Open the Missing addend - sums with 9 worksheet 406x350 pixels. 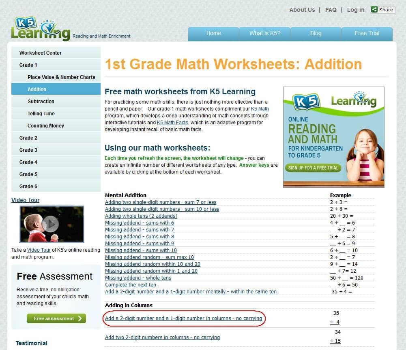(140, 243)
